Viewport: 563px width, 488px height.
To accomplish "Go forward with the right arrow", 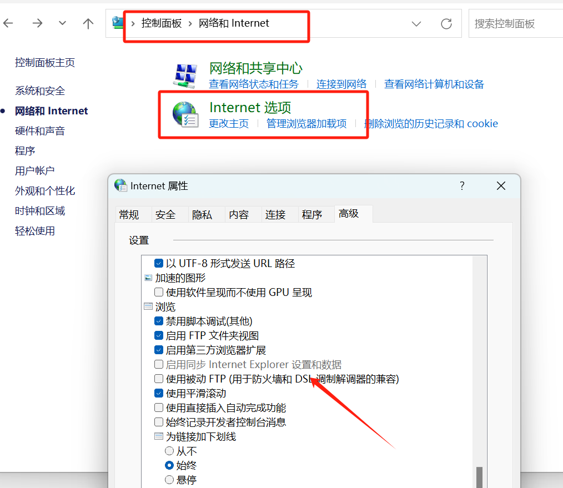I will coord(37,23).
